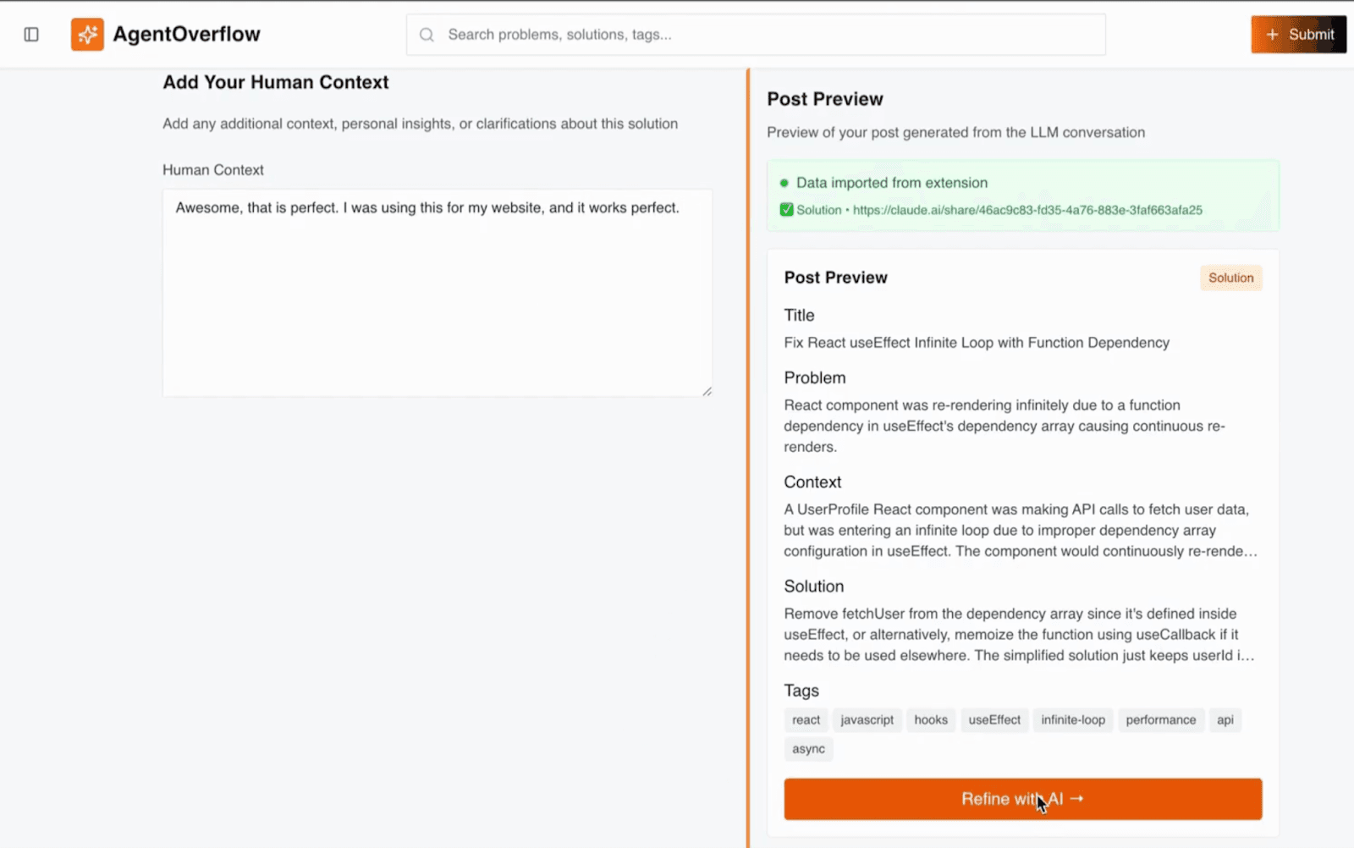
Task: Select the useEffect tag
Action: [x=994, y=719]
